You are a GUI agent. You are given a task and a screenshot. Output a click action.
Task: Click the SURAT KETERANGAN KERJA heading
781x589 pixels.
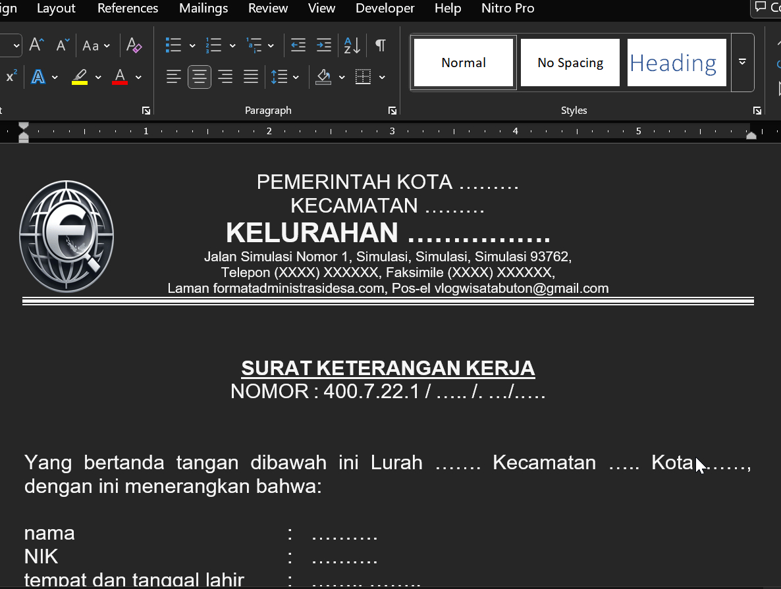(388, 368)
